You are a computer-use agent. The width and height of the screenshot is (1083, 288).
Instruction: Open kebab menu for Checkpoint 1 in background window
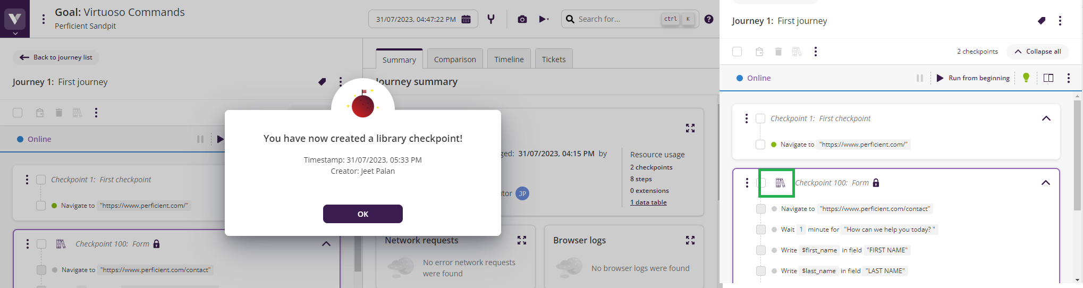(x=27, y=180)
